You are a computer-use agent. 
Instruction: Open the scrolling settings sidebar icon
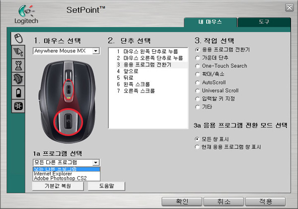pos(18,79)
